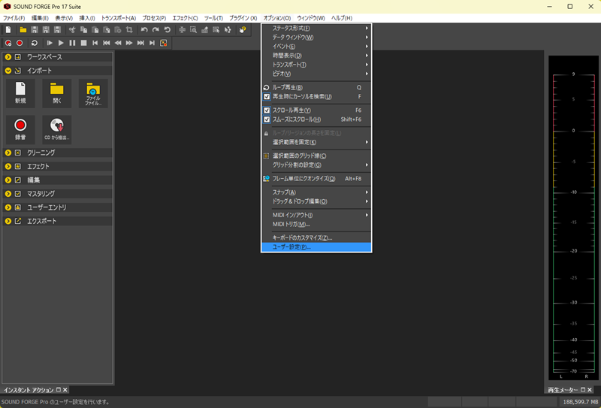601x408 pixels.
Task: Click the 録音 record tile in Import panel
Action: [x=20, y=129]
